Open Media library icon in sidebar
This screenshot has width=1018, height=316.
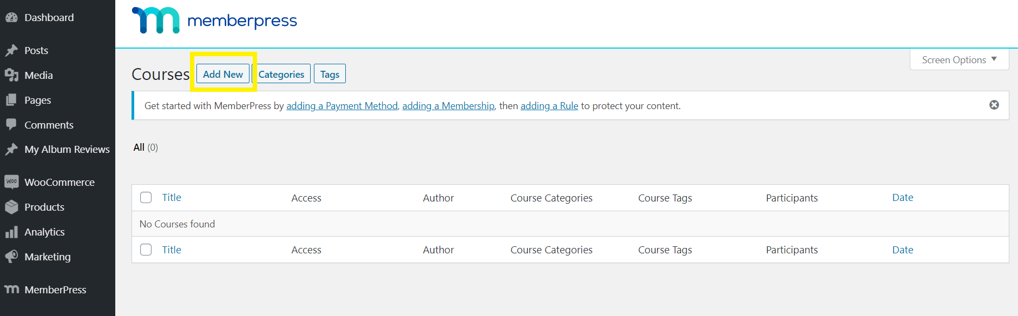point(11,75)
